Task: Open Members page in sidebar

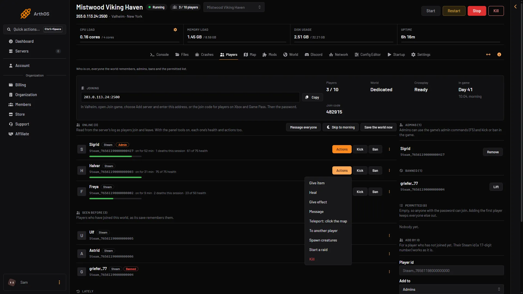Action: (x=35, y=105)
